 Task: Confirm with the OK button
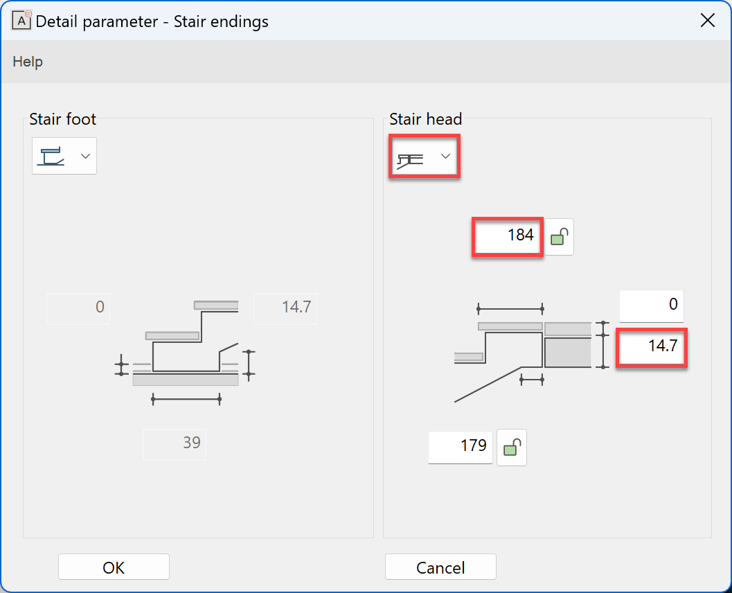pos(114,567)
